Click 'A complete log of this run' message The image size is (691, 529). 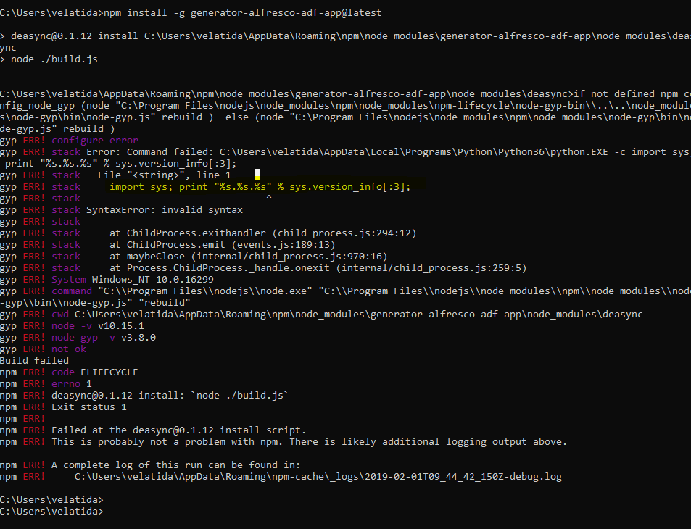coord(176,465)
